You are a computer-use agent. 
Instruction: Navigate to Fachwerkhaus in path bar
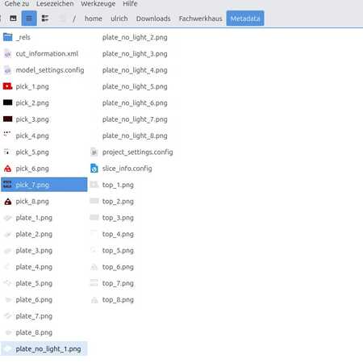(201, 19)
